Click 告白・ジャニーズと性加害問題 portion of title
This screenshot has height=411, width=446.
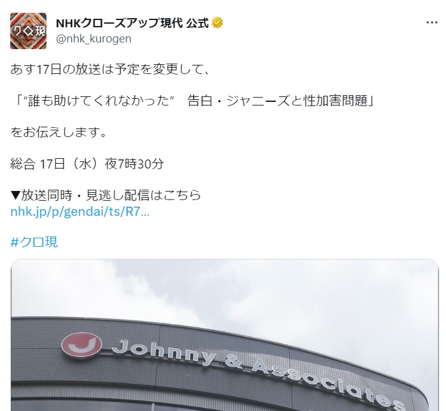click(281, 101)
